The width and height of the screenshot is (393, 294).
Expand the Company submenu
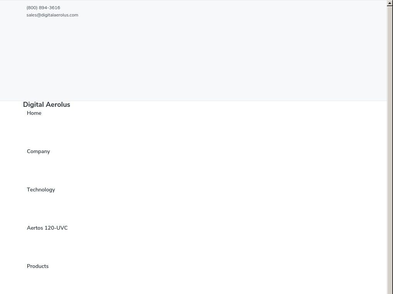tap(38, 152)
